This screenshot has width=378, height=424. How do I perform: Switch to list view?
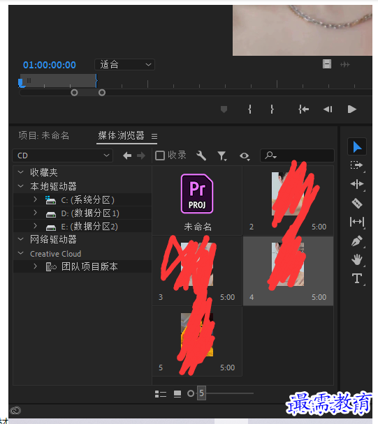coord(161,394)
